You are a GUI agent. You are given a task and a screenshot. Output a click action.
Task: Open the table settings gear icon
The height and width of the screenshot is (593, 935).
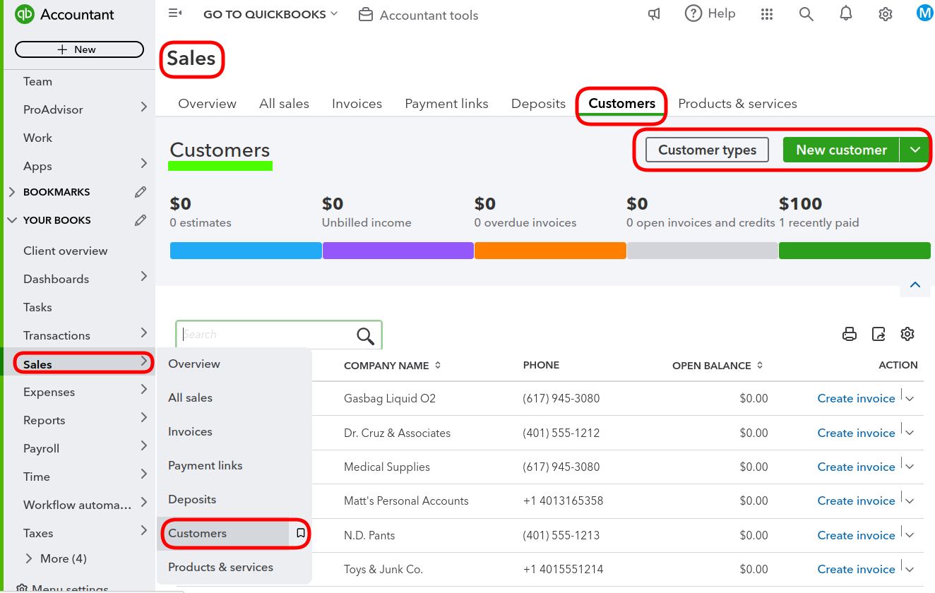[907, 334]
